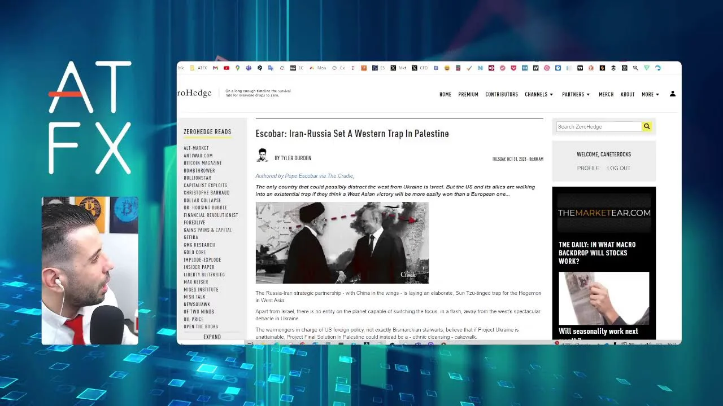
Task: Open the Google Maps bookmark icon
Action: pyautogui.click(x=238, y=68)
